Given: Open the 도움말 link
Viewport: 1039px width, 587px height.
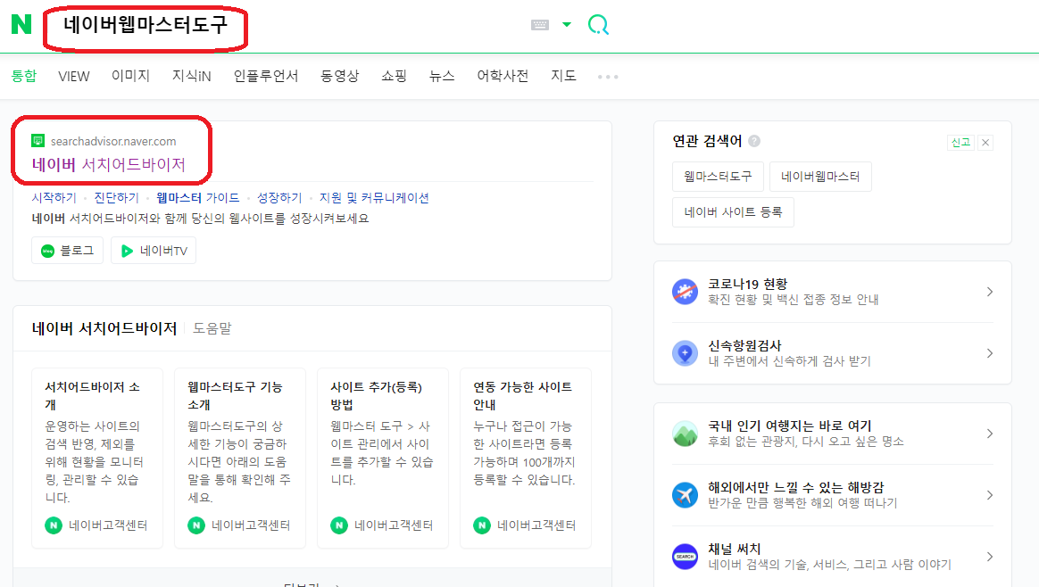Looking at the screenshot, I should [212, 328].
